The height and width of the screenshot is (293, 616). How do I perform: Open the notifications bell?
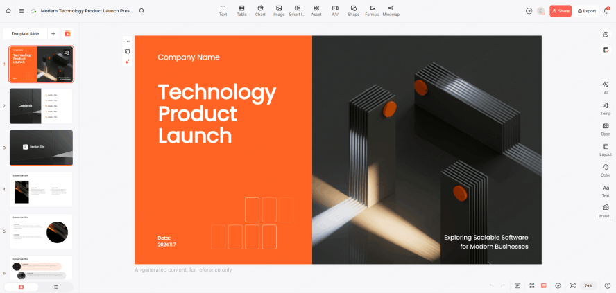coord(606,10)
